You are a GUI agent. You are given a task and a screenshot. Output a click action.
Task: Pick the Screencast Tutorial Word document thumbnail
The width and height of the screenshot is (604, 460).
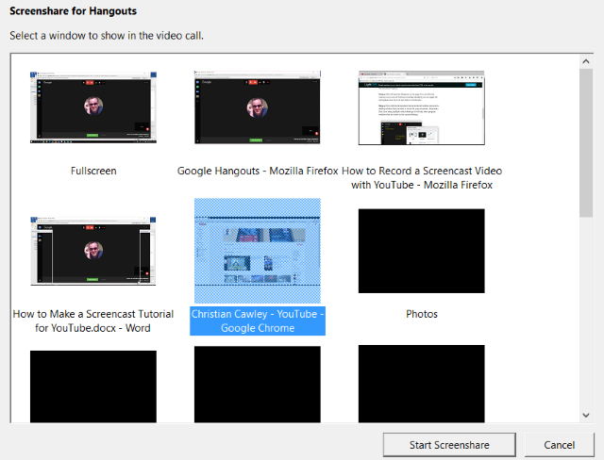click(x=93, y=251)
